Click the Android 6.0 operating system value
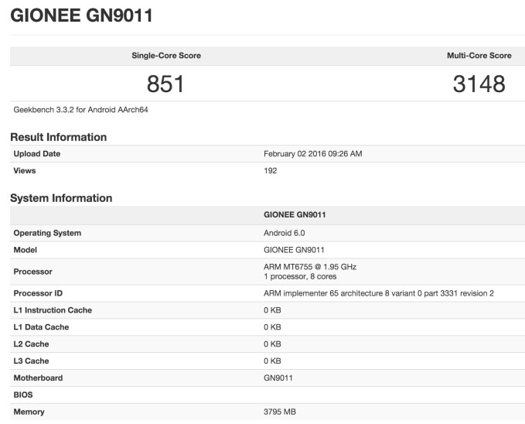525x424 pixels. (285, 233)
